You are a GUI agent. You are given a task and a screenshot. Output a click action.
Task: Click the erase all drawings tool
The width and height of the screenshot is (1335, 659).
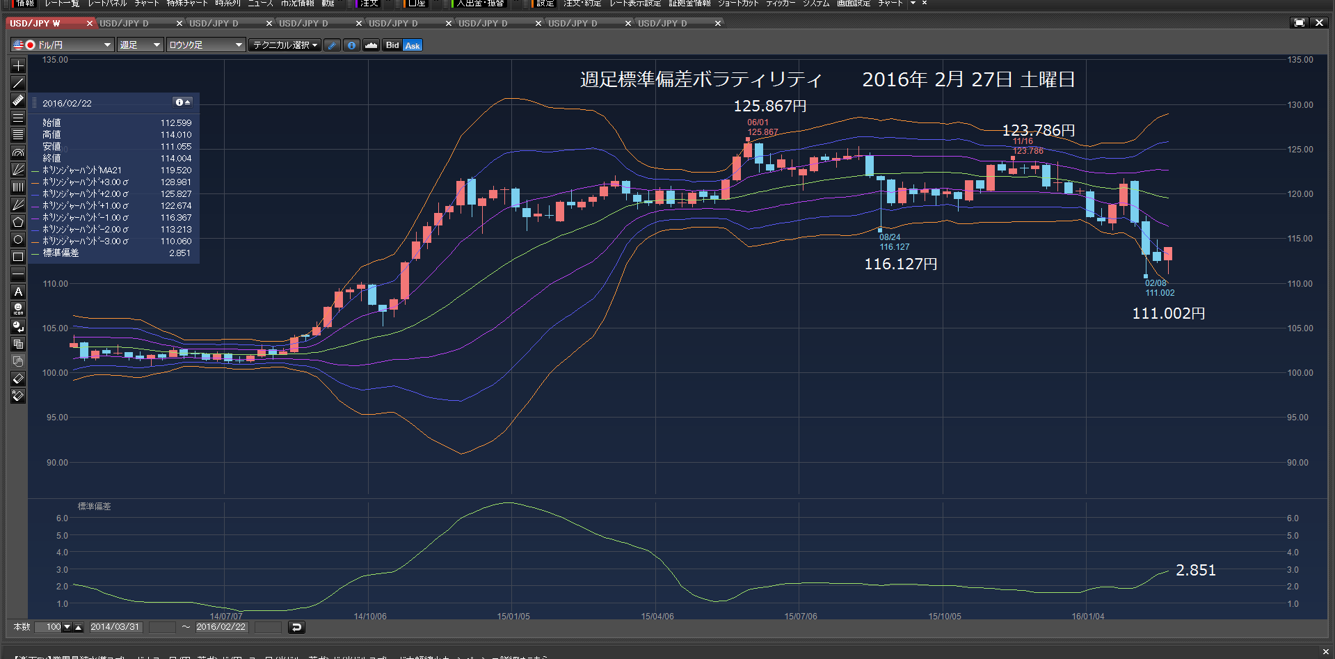pos(18,396)
